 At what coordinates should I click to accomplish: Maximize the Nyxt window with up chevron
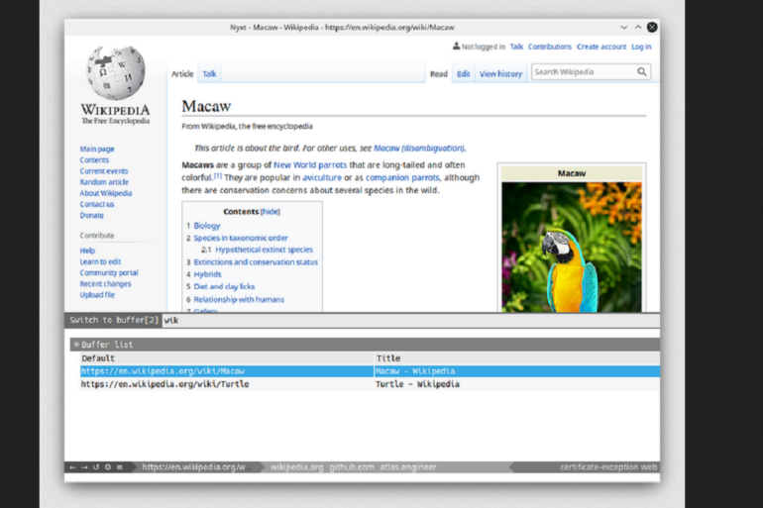click(x=638, y=27)
